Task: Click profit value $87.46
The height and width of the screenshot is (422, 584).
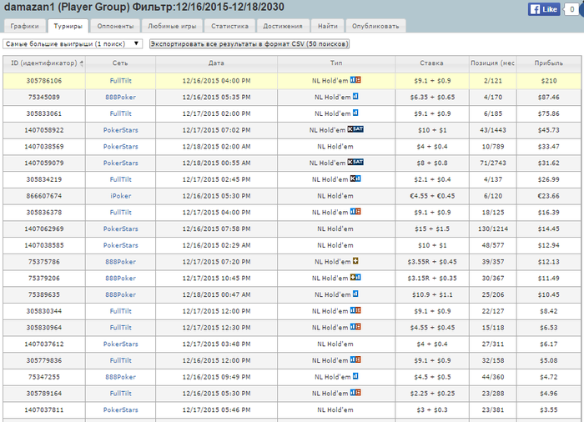Action: (549, 98)
